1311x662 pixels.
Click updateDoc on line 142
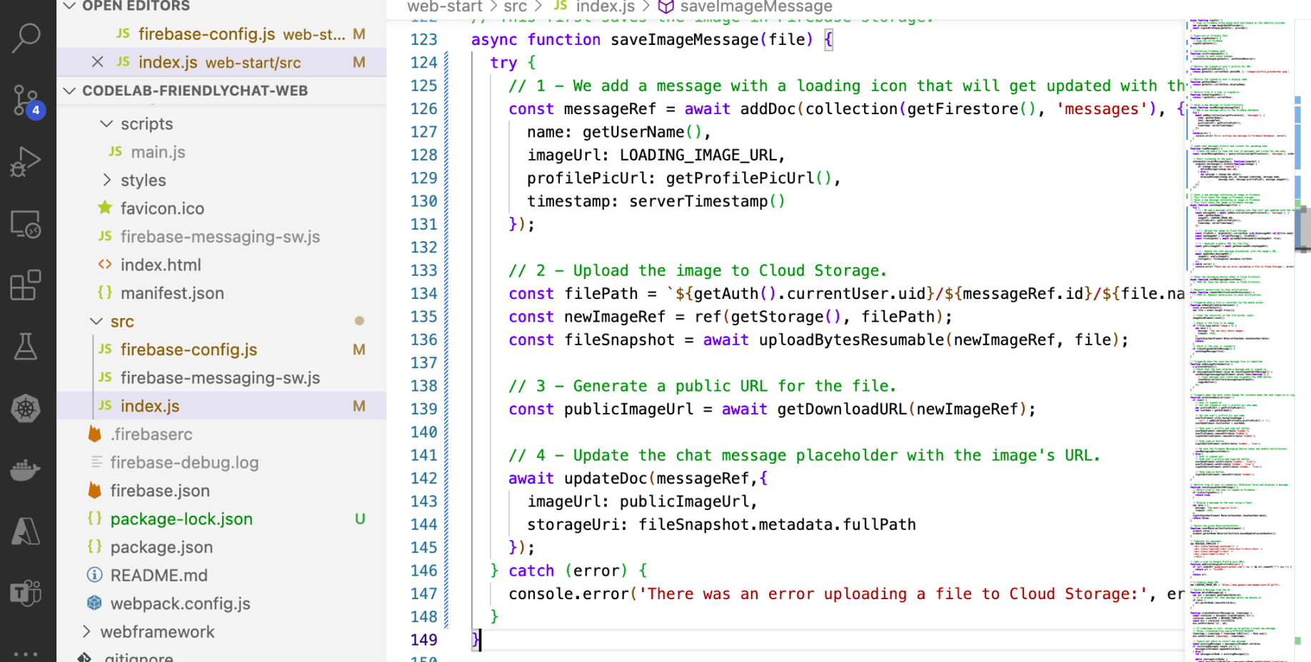[606, 478]
